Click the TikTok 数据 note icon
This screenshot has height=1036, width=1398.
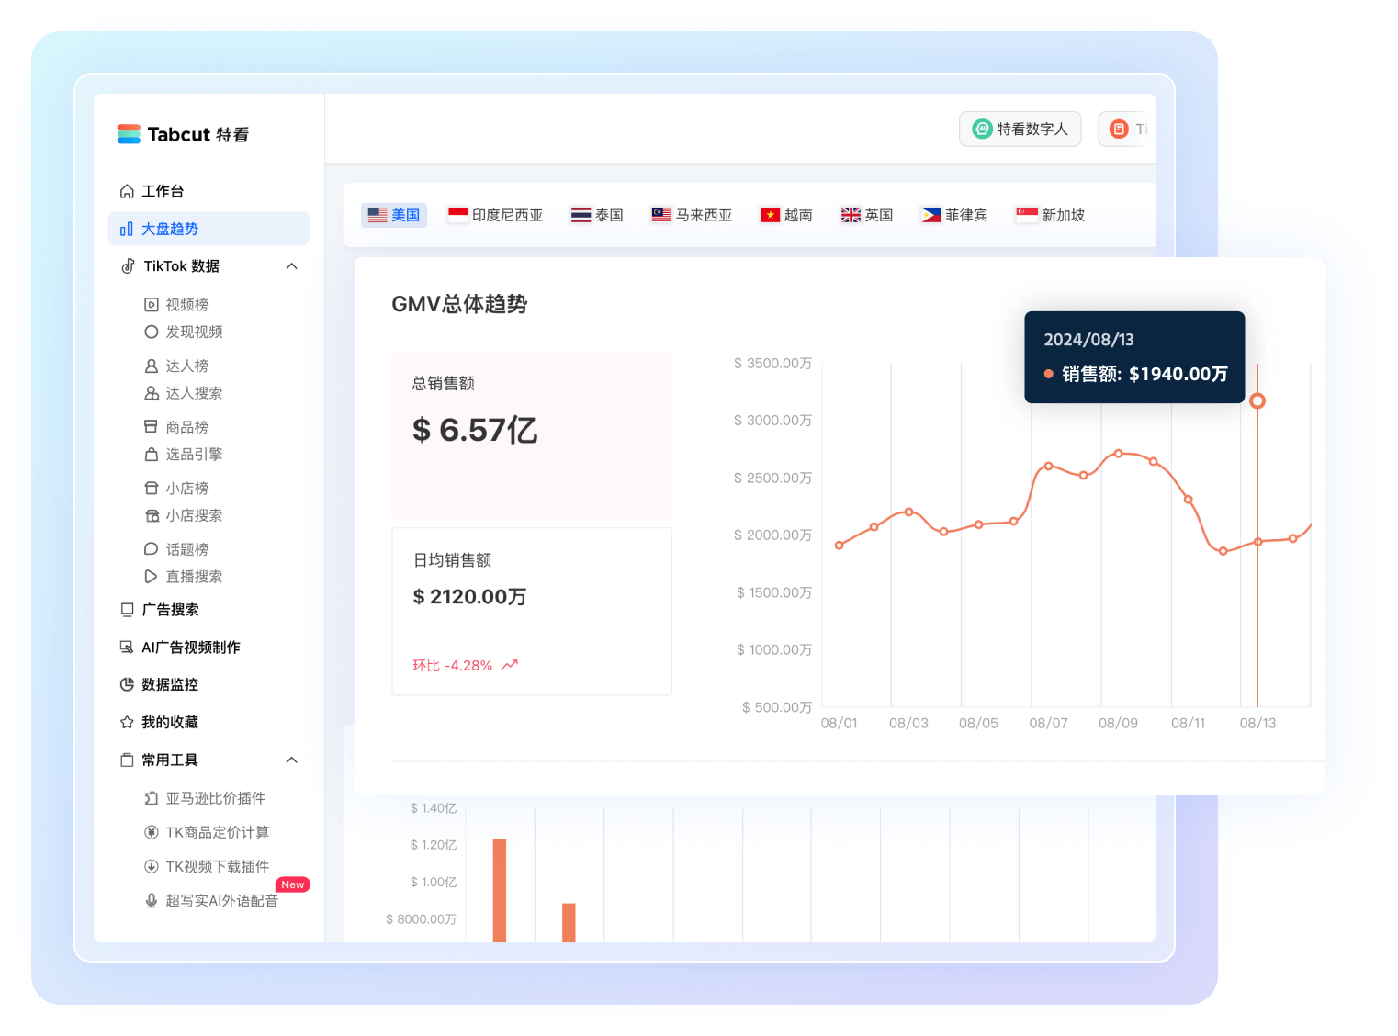[128, 265]
